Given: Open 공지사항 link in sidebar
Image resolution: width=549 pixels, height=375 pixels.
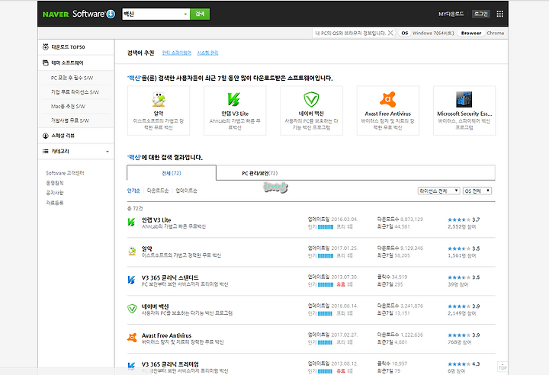Looking at the screenshot, I should point(55,193).
